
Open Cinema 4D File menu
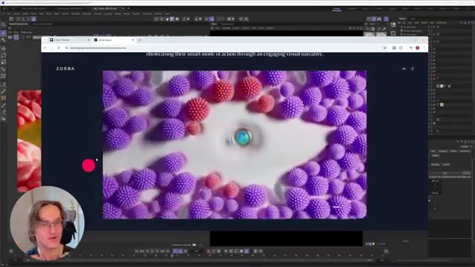[x=3, y=13]
